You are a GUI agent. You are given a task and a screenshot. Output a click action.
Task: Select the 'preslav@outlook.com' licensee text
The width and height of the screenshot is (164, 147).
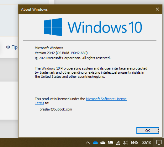56,109
